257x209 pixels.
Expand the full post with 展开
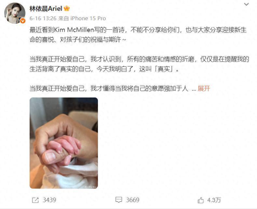[x=204, y=88]
